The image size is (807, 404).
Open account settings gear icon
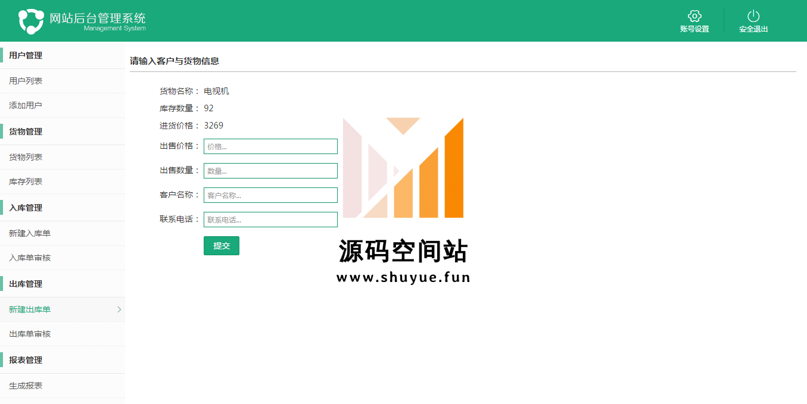coord(694,16)
